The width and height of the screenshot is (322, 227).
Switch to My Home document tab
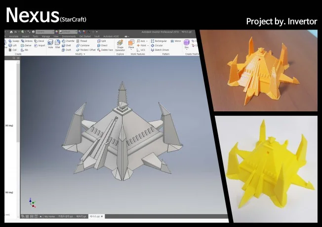49,216
